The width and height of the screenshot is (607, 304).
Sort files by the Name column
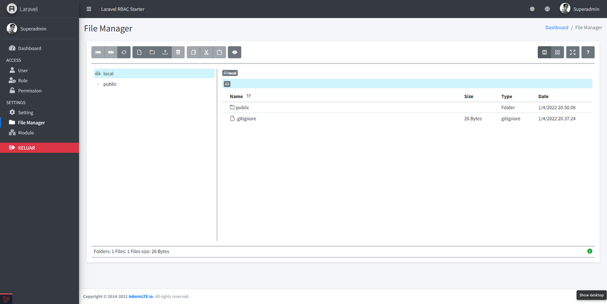click(x=236, y=96)
